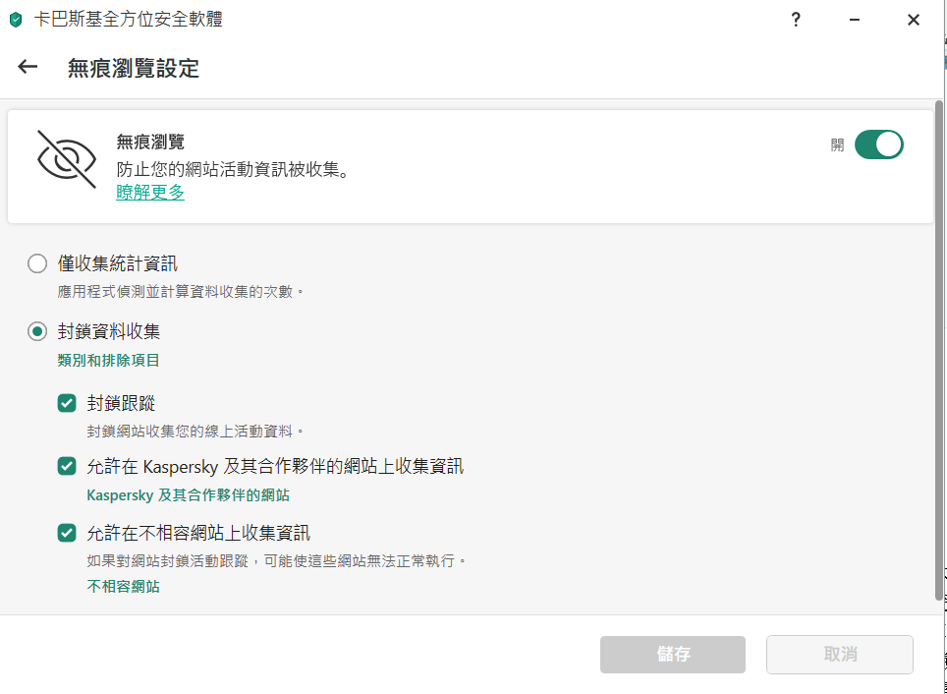The image size is (947, 694).
Task: Click the 無痕瀏覽設定 page title
Action: tap(134, 68)
